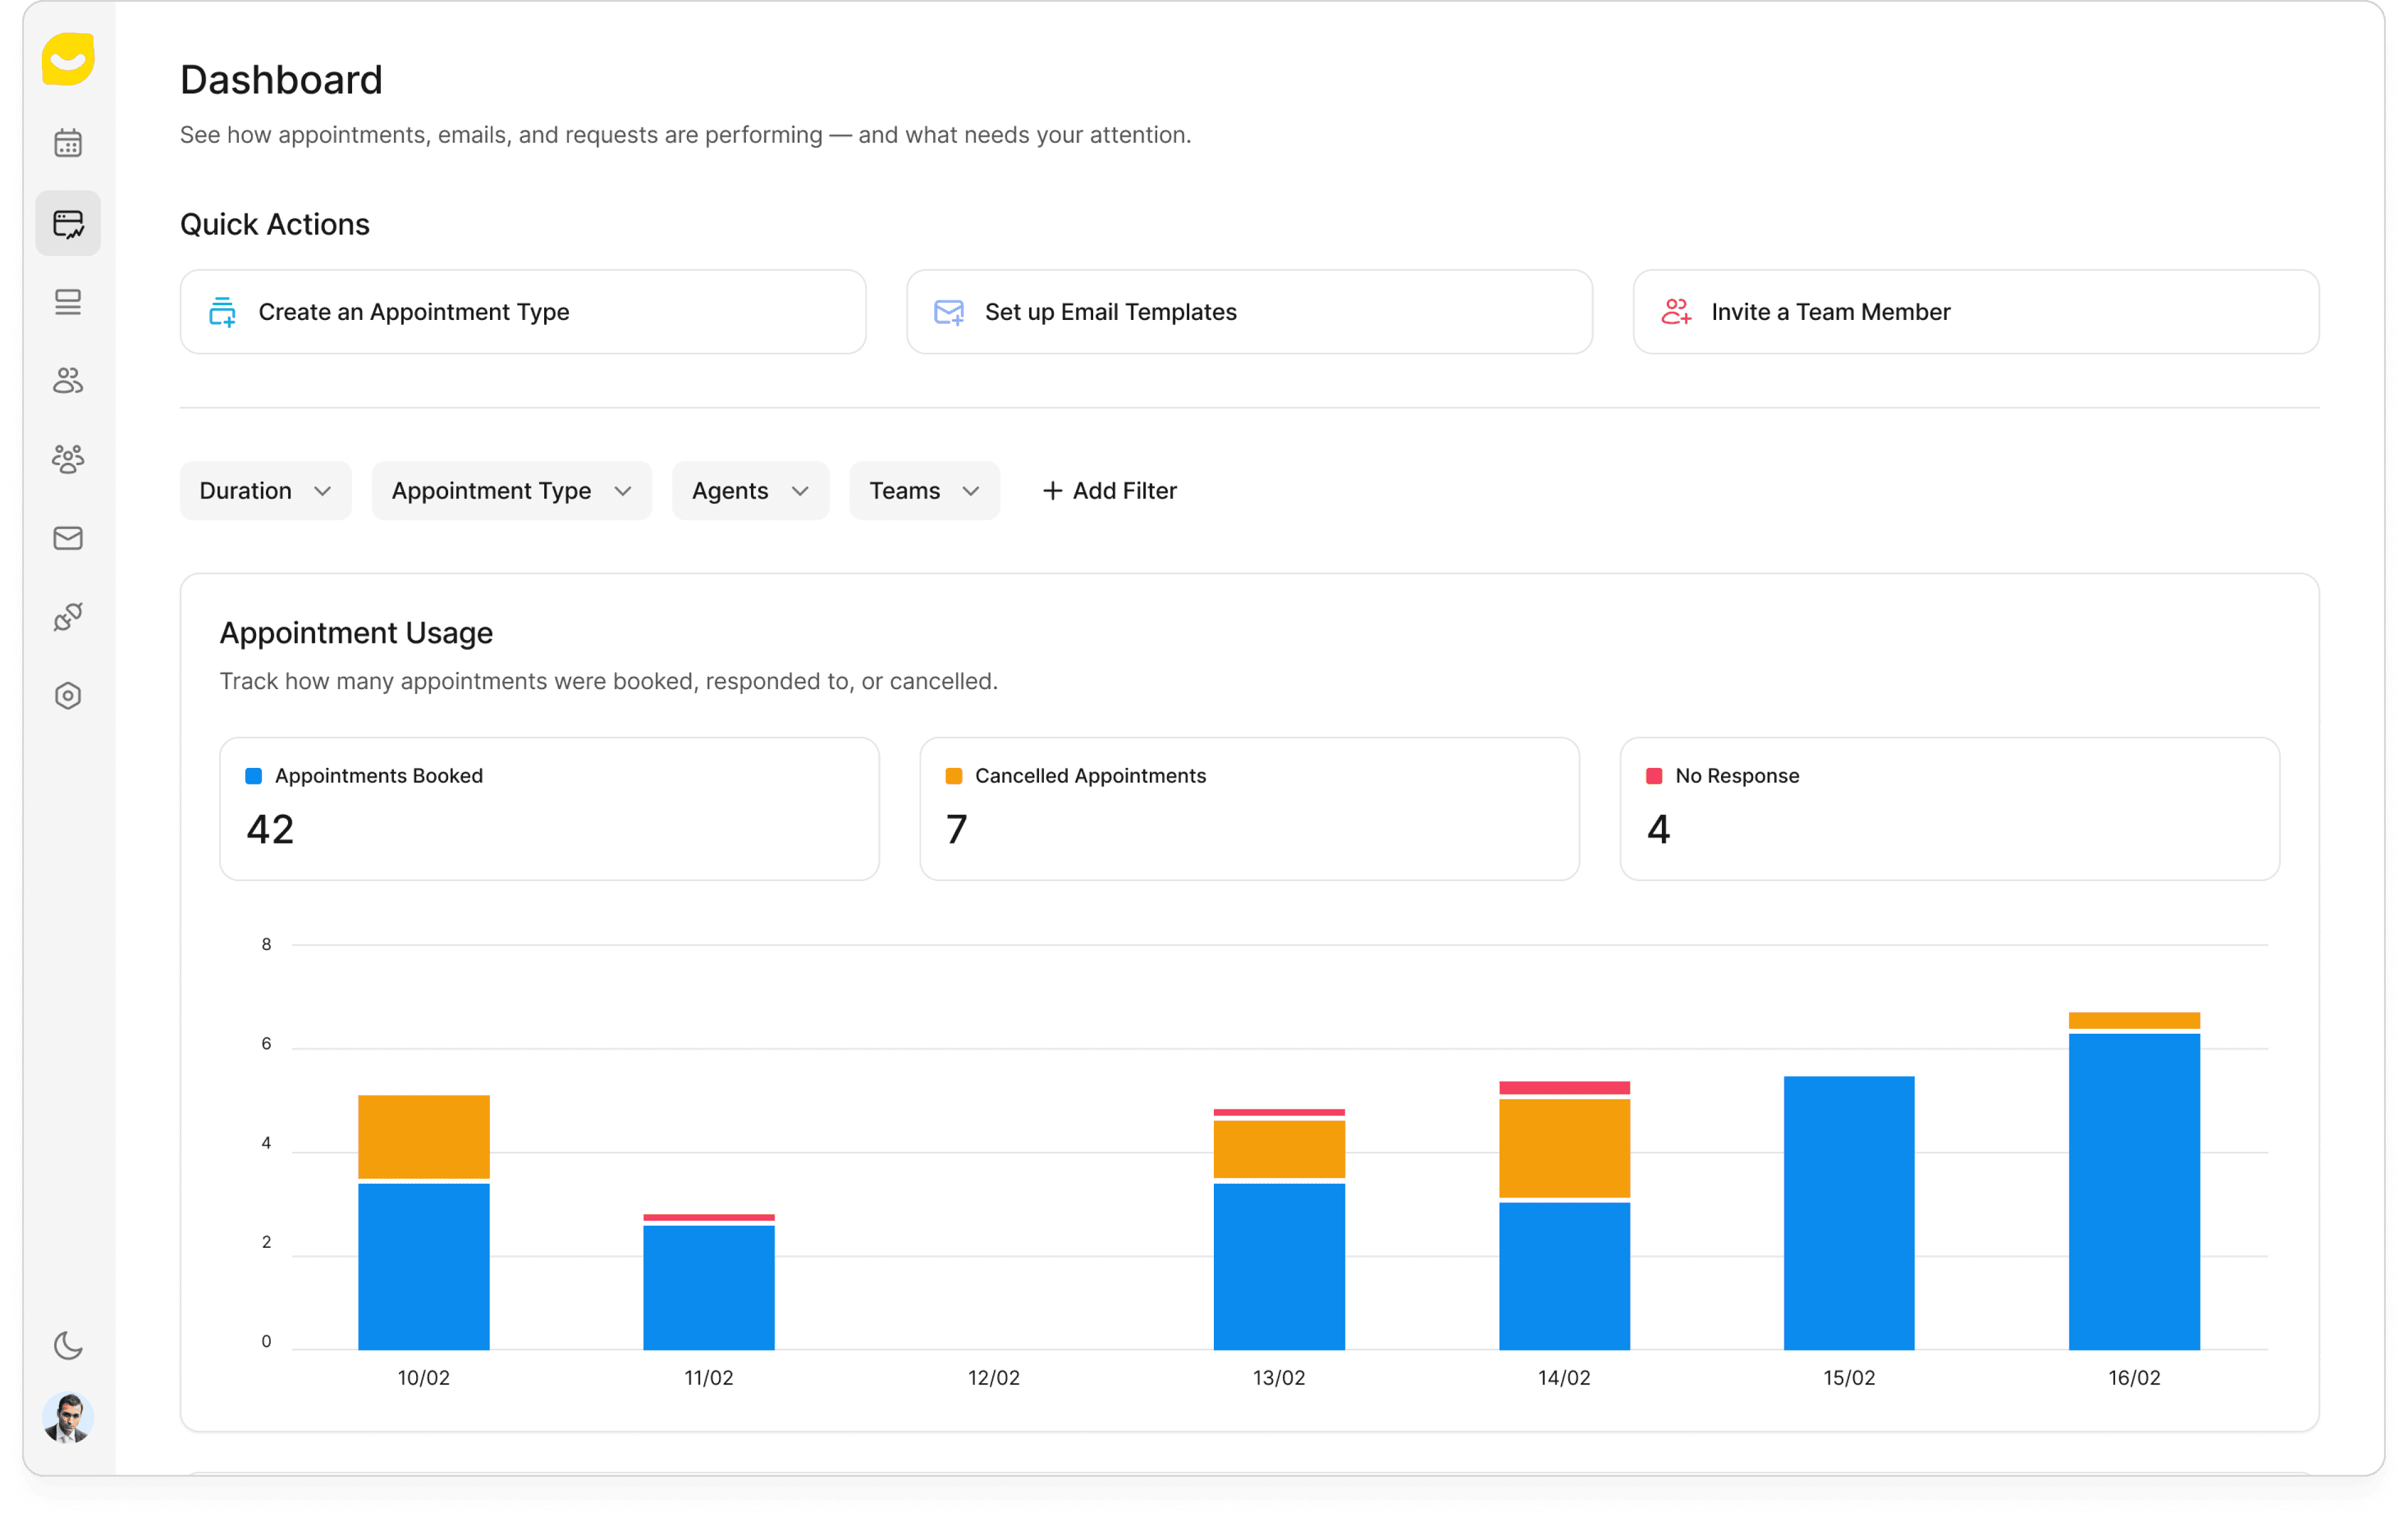Click Invite a Team Member
The image size is (2408, 1521).
(1975, 312)
